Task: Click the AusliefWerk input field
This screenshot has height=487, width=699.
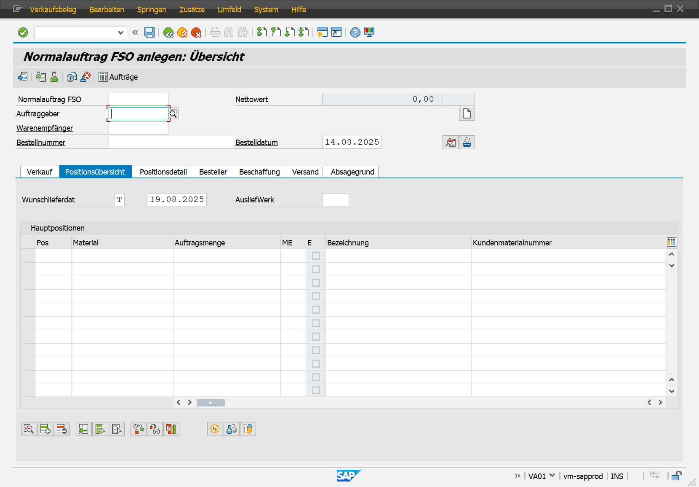Action: (335, 200)
